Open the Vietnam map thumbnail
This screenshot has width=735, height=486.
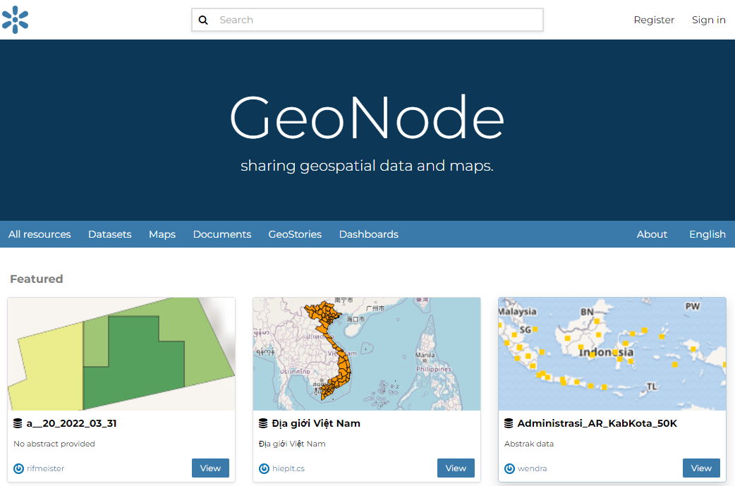coord(367,353)
